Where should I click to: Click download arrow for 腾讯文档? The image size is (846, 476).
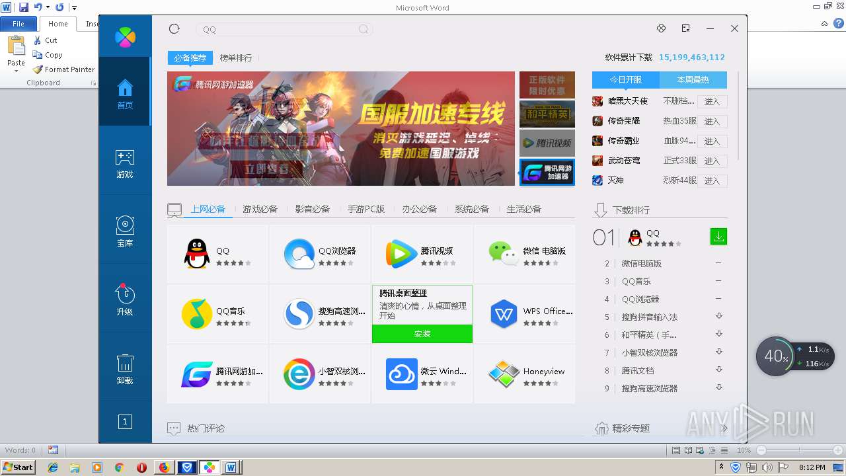coord(719,370)
